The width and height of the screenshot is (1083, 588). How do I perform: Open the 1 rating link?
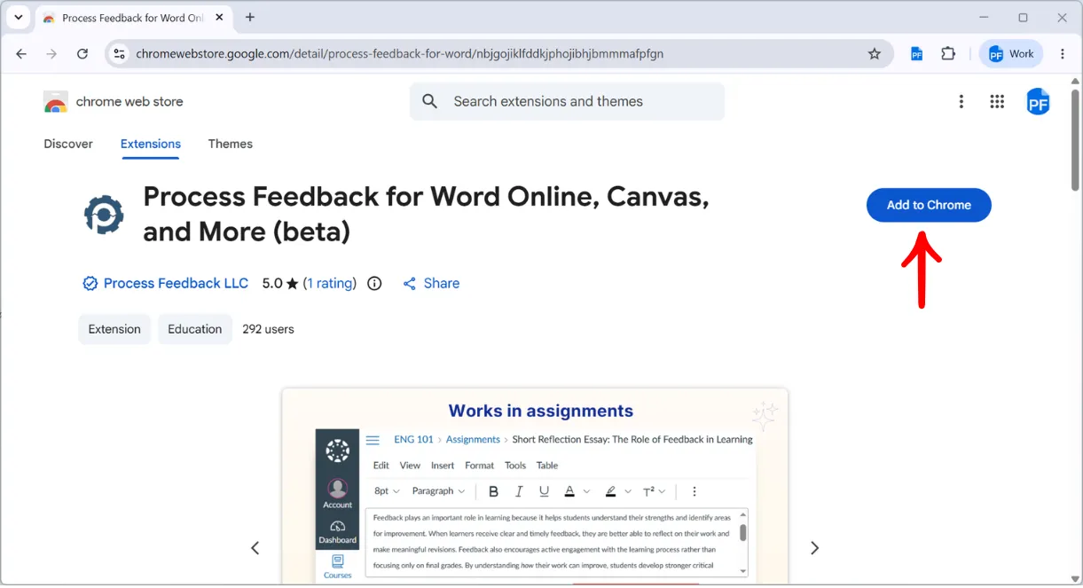(330, 284)
